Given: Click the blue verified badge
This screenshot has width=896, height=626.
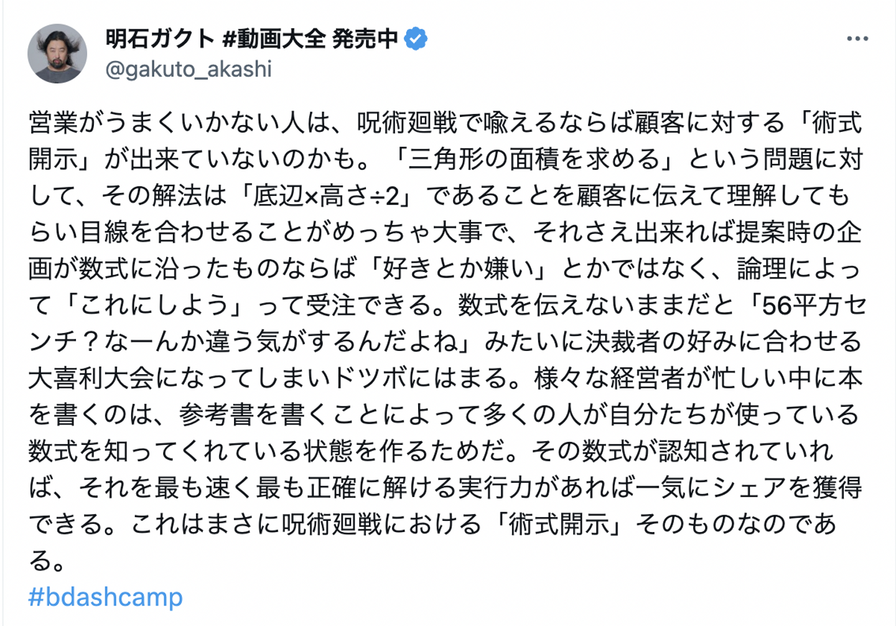Looking at the screenshot, I should [416, 39].
